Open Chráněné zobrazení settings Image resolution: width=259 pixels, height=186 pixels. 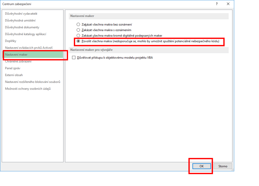pyautogui.click(x=18, y=61)
